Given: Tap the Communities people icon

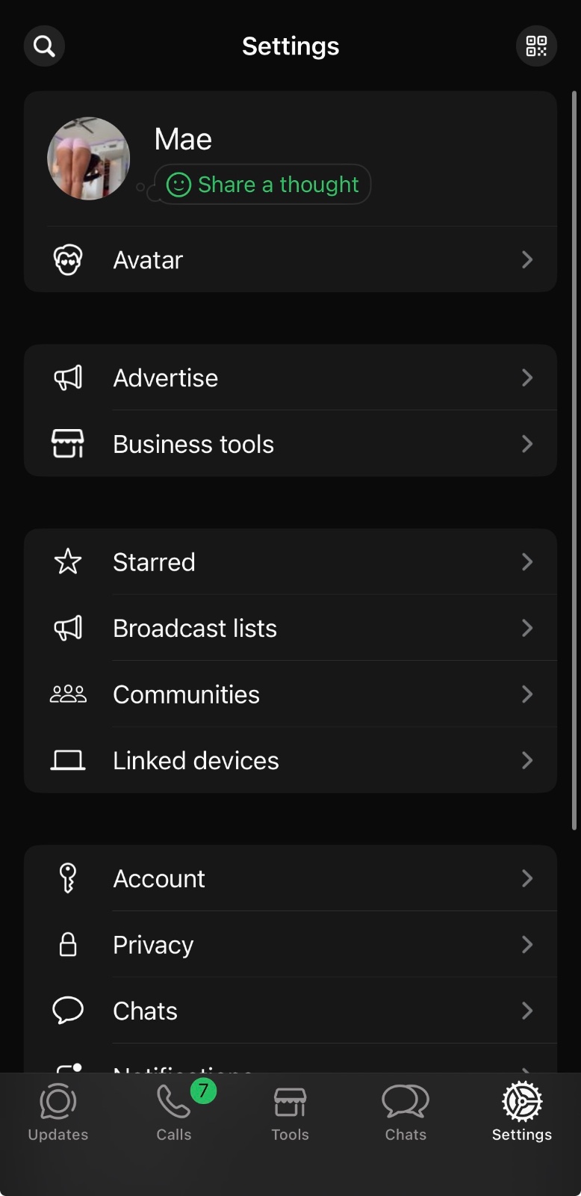Looking at the screenshot, I should [68, 694].
